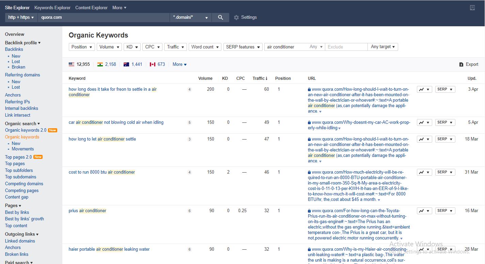Select the Canada flag result 673

[x=157, y=64]
